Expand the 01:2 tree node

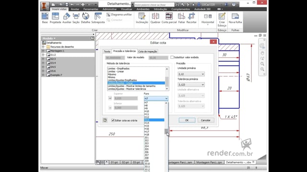pos(43,55)
